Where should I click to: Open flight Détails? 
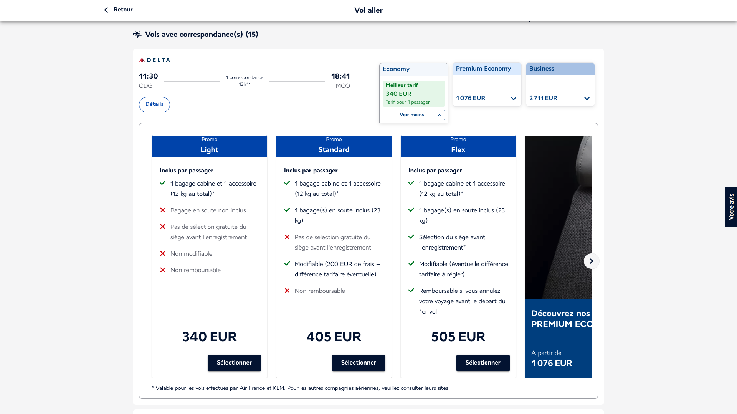click(x=154, y=105)
